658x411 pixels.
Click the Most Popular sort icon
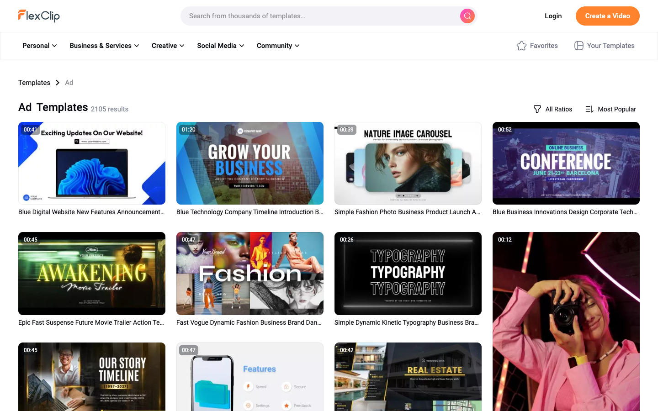pyautogui.click(x=589, y=109)
